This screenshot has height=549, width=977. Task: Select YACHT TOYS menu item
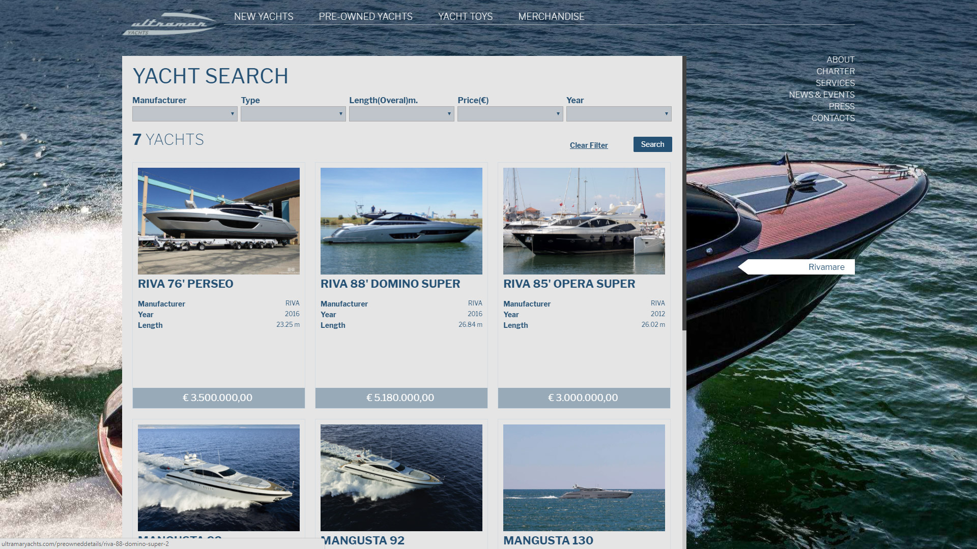pyautogui.click(x=465, y=16)
